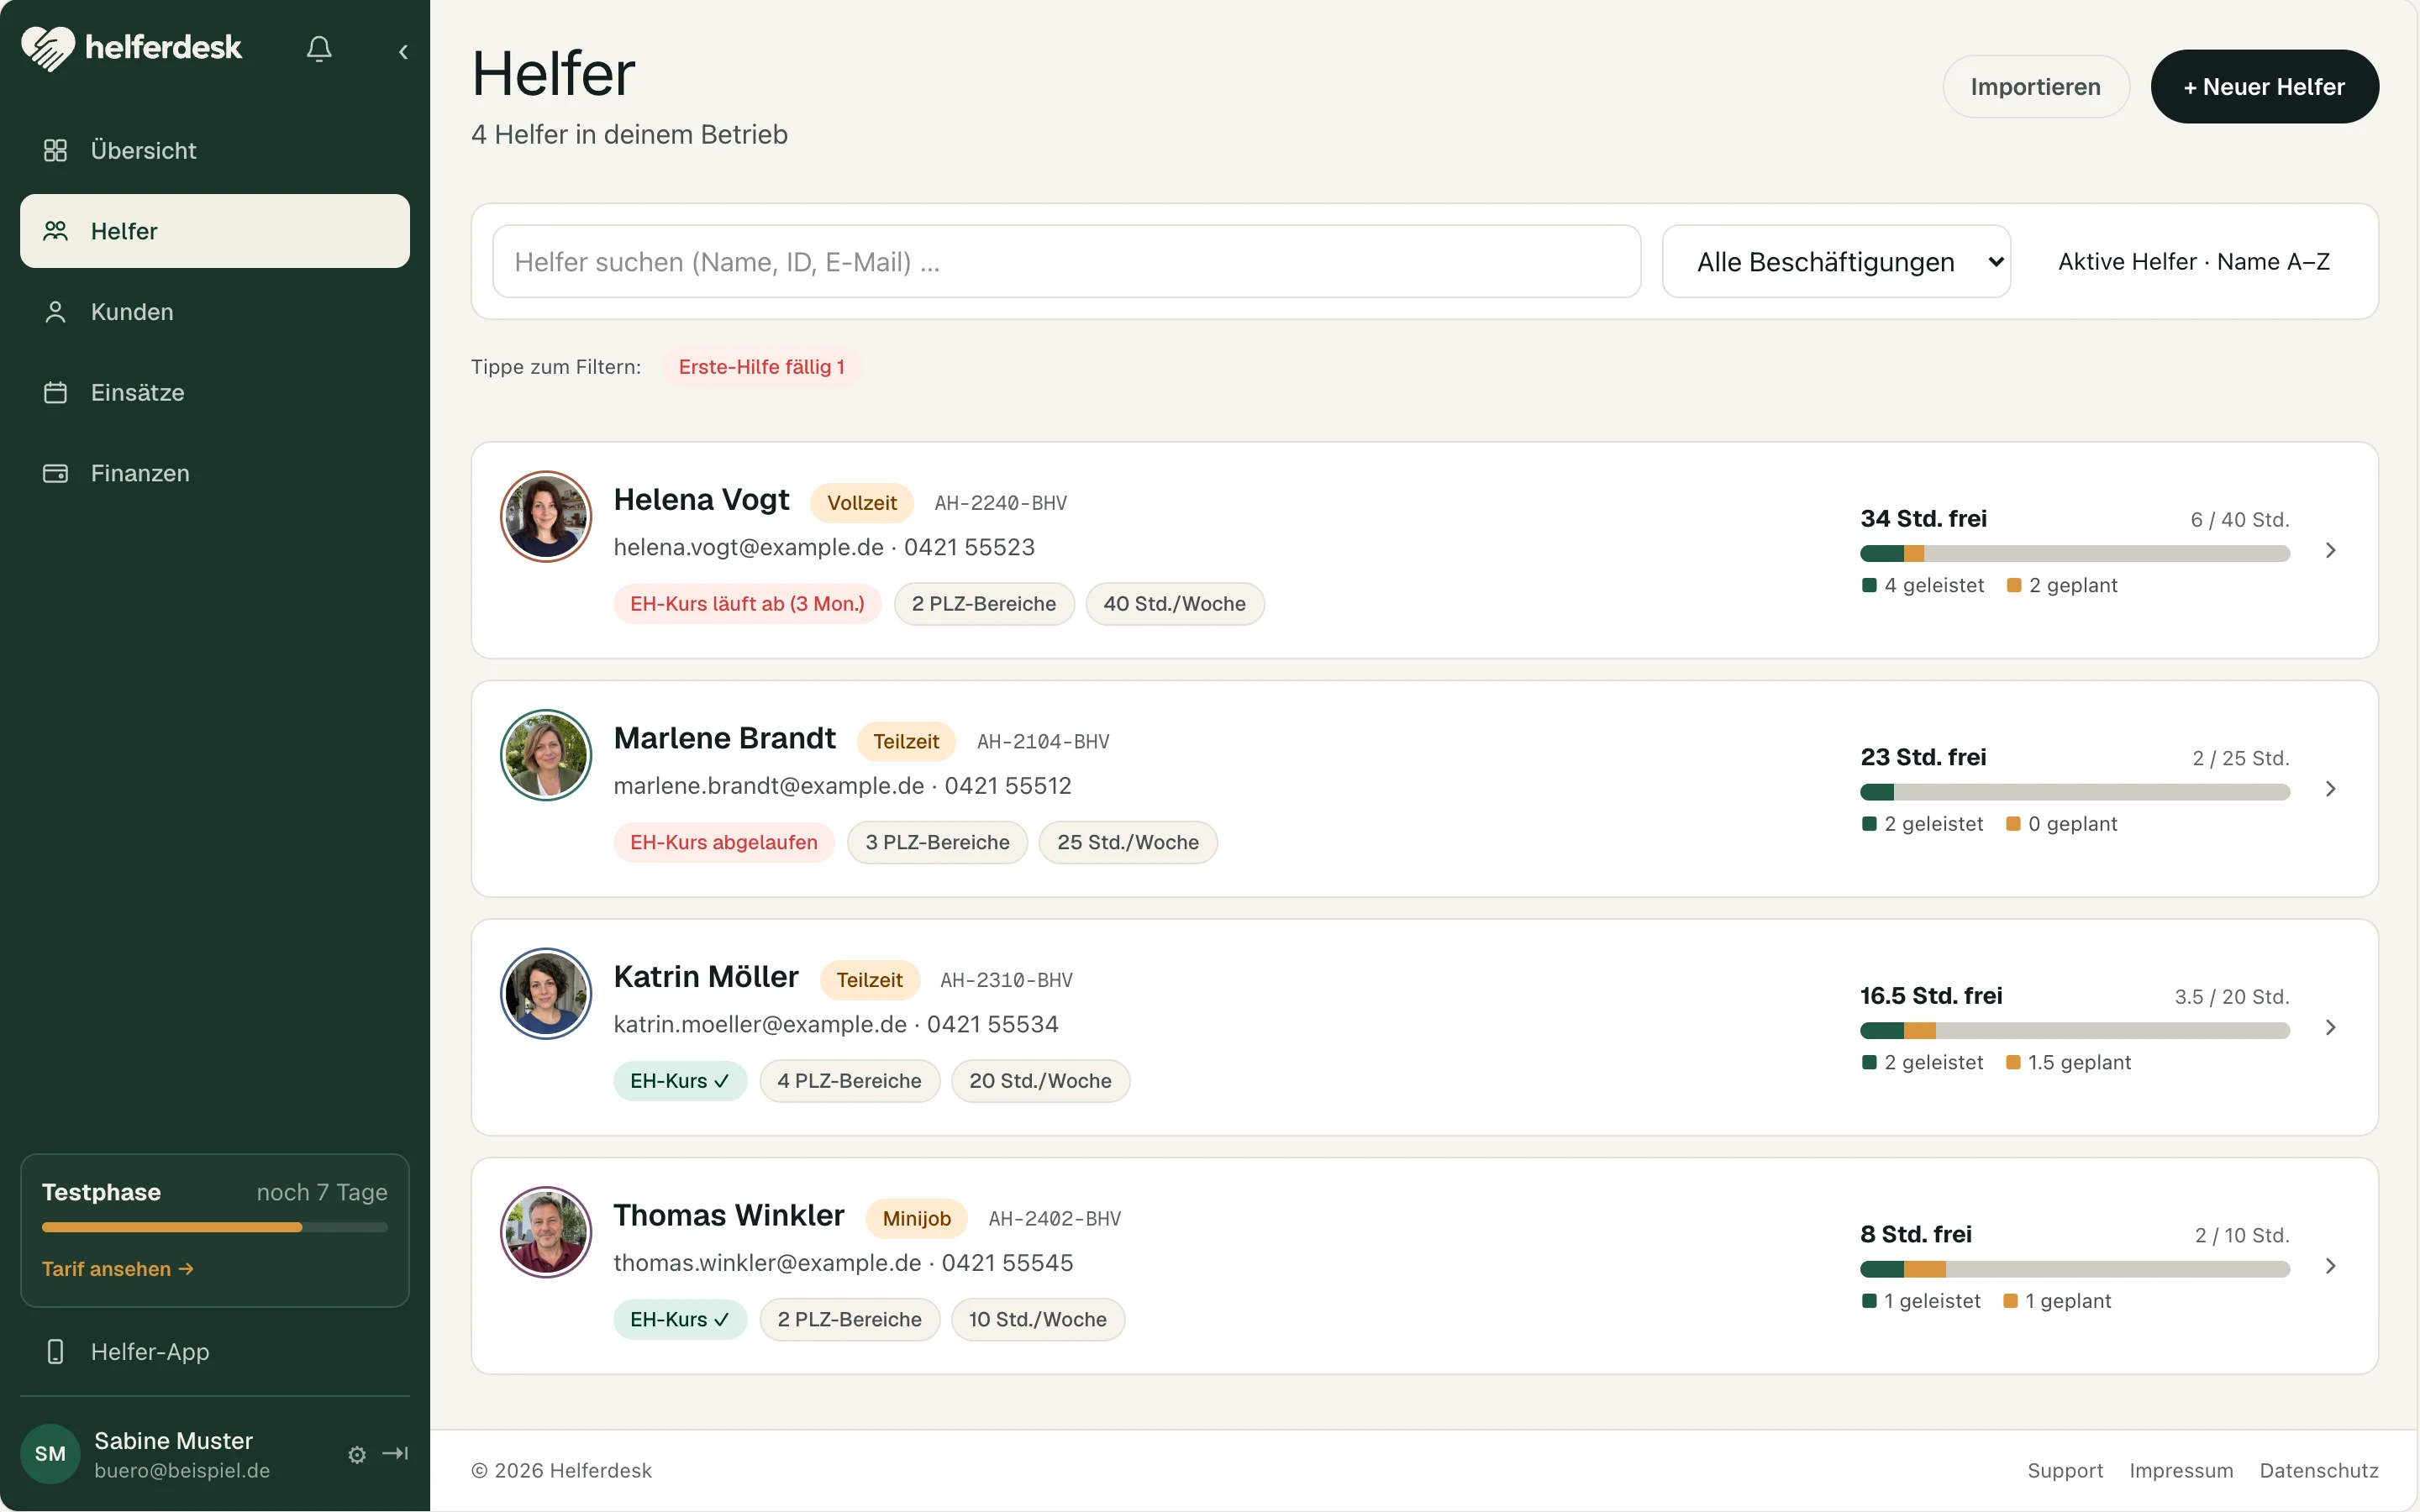The width and height of the screenshot is (2420, 1512).
Task: Open the Kunden section
Action: (215, 312)
